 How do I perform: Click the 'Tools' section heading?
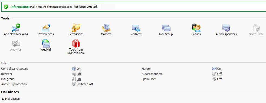point(5,18)
